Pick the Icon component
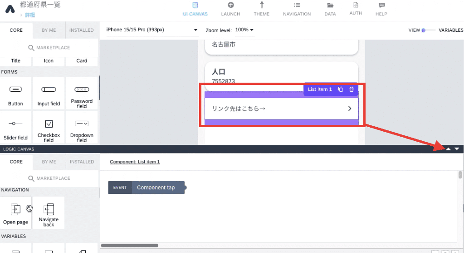Image resolution: width=464 pixels, height=253 pixels. coord(49,61)
